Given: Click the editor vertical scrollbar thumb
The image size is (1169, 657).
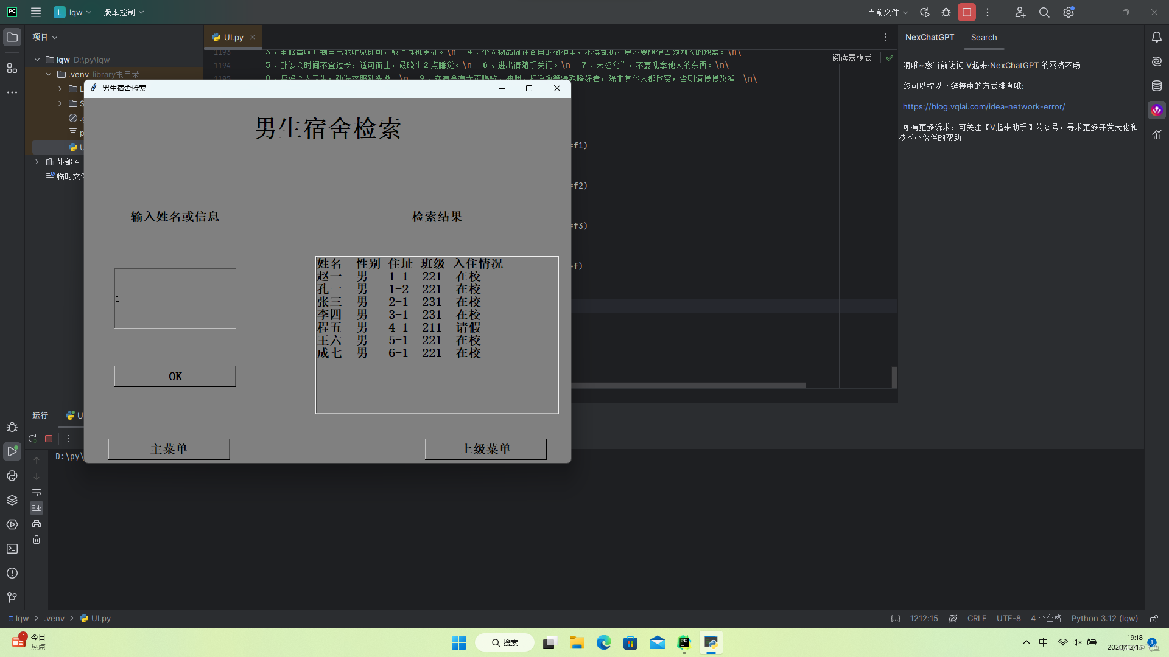Looking at the screenshot, I should (894, 377).
